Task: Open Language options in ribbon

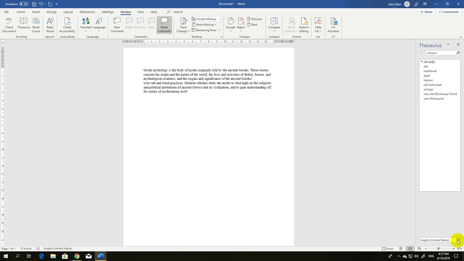Action: [x=99, y=25]
